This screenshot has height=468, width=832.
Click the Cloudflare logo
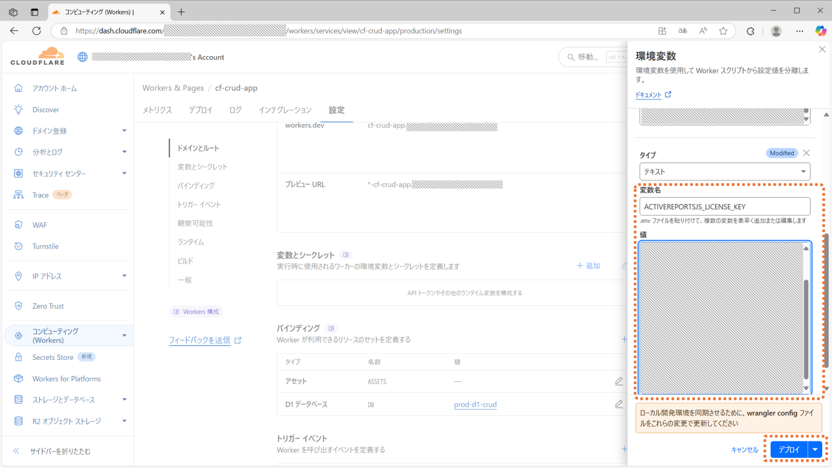[38, 57]
